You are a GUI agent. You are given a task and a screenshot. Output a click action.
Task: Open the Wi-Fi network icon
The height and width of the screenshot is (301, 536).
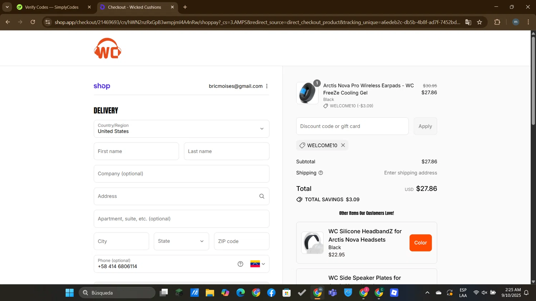tap(476, 293)
